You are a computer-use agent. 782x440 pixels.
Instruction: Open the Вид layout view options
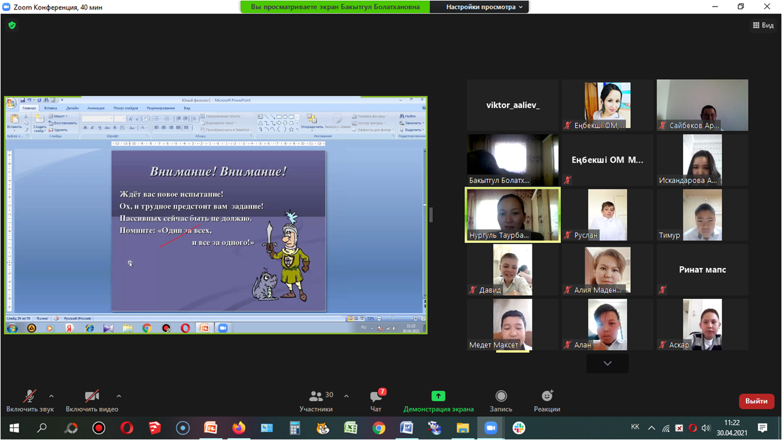point(763,25)
